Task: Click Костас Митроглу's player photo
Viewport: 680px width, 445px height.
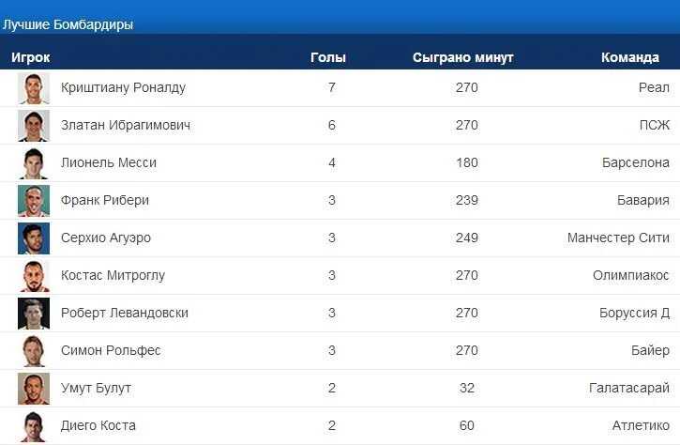Action: click(34, 276)
